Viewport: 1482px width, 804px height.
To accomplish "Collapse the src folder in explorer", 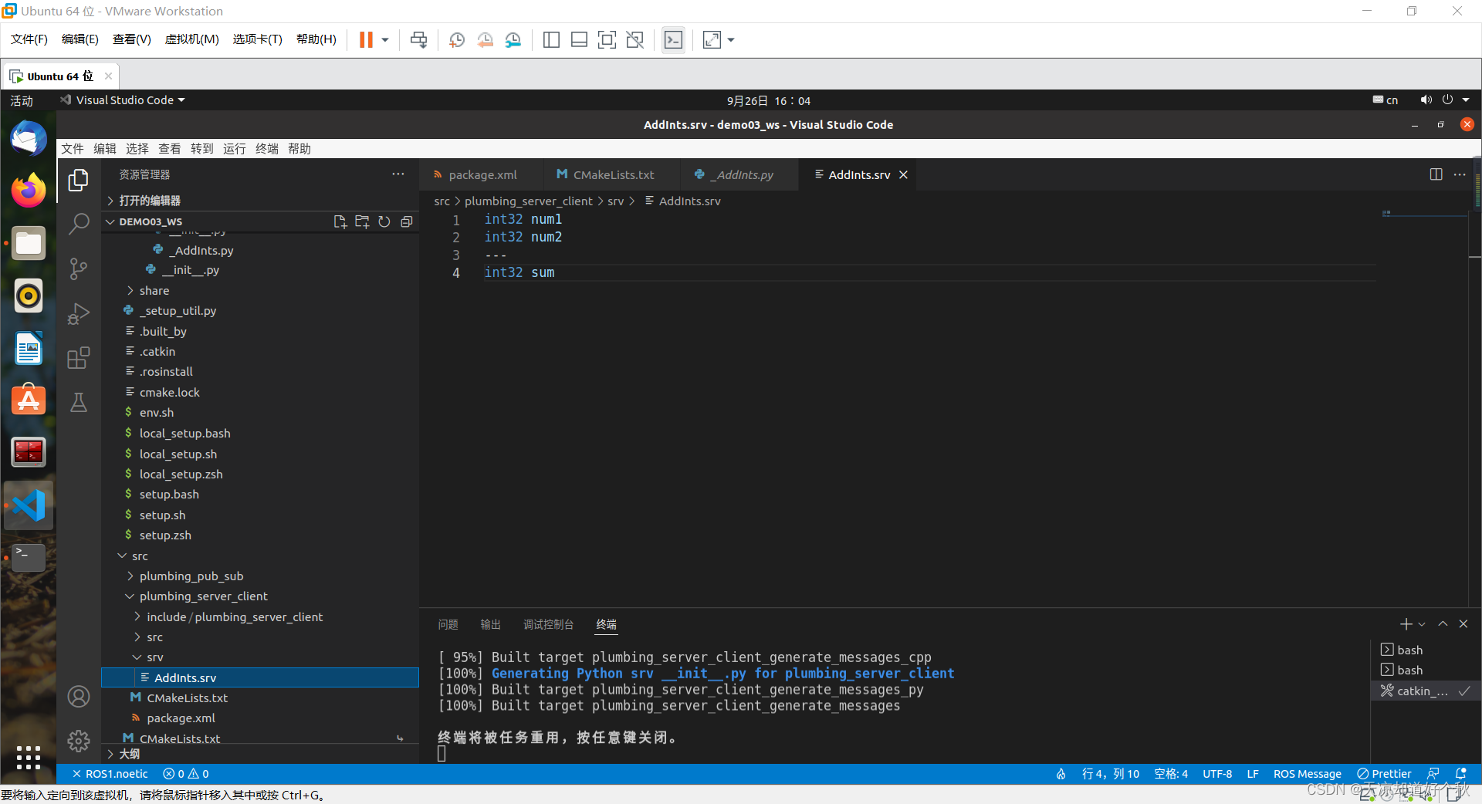I will point(140,556).
